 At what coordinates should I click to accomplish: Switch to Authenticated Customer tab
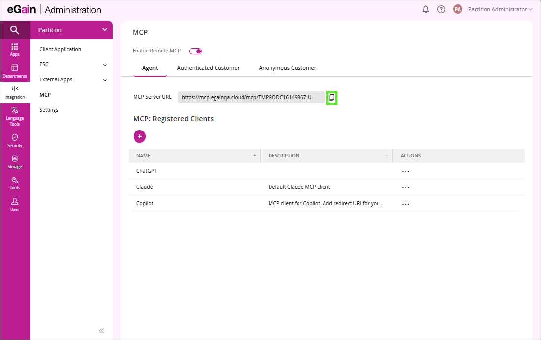[x=208, y=68]
